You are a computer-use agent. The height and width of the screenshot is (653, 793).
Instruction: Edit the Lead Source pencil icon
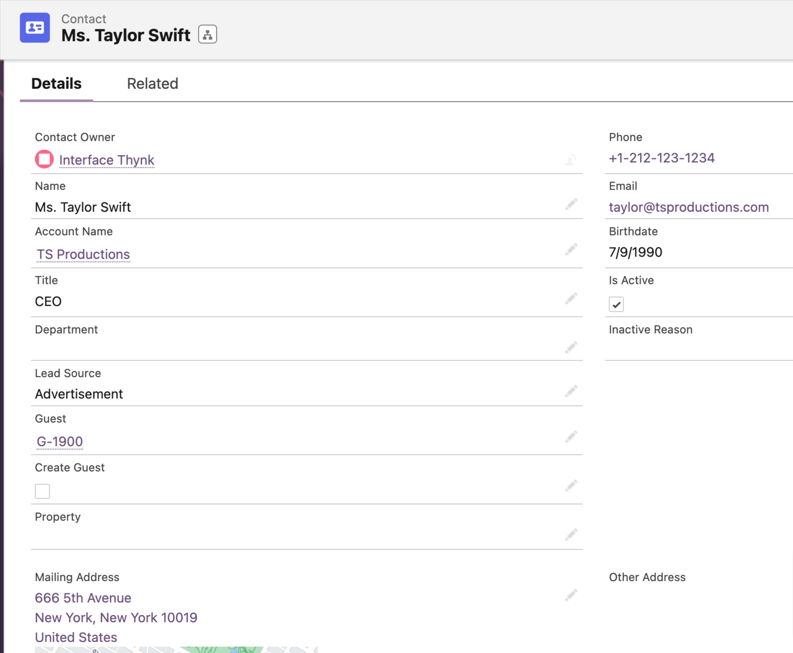pos(571,391)
